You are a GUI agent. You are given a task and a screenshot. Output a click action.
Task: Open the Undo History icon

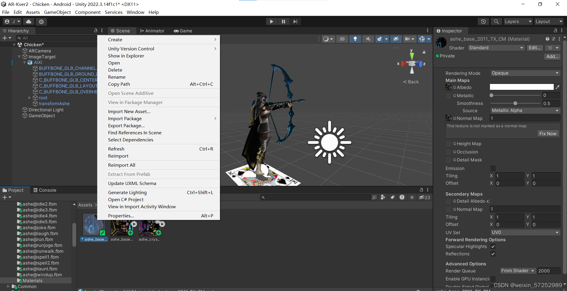click(x=483, y=22)
